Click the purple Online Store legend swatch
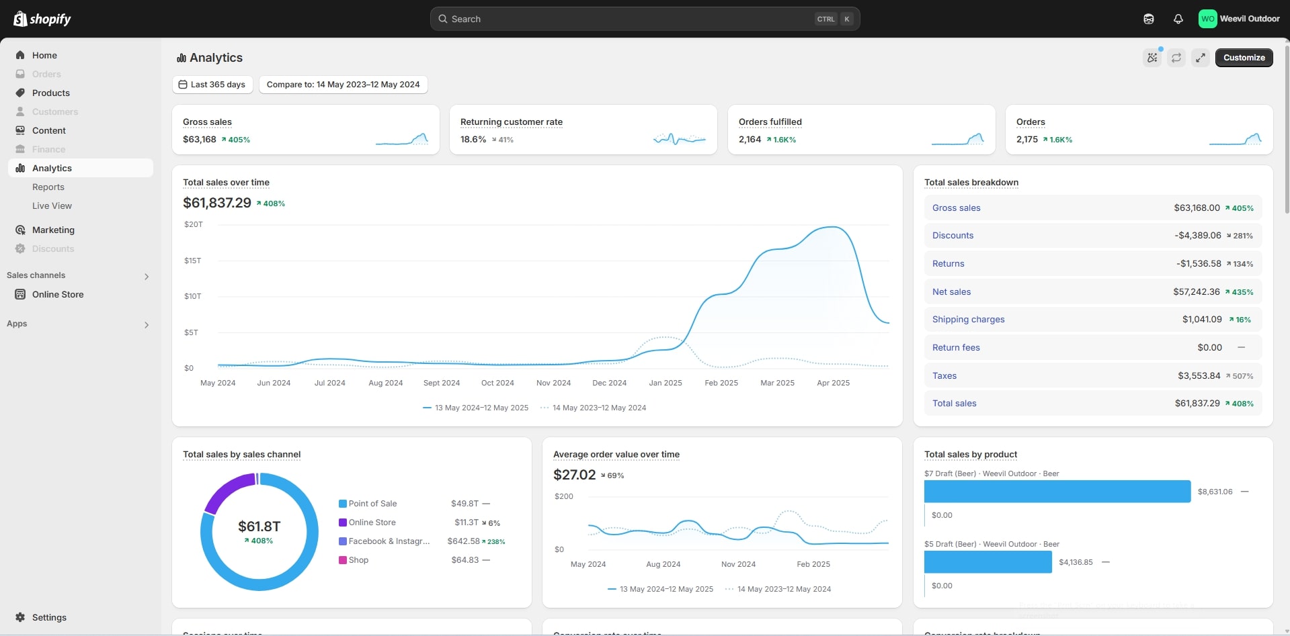1290x636 pixels. coord(343,523)
